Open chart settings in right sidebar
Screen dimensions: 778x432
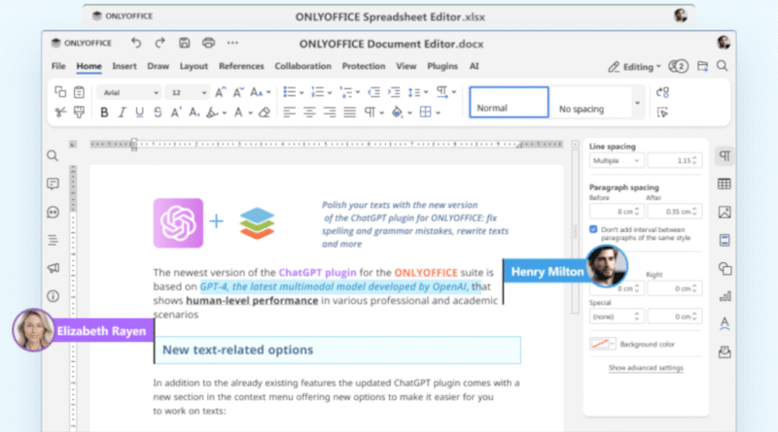725,296
